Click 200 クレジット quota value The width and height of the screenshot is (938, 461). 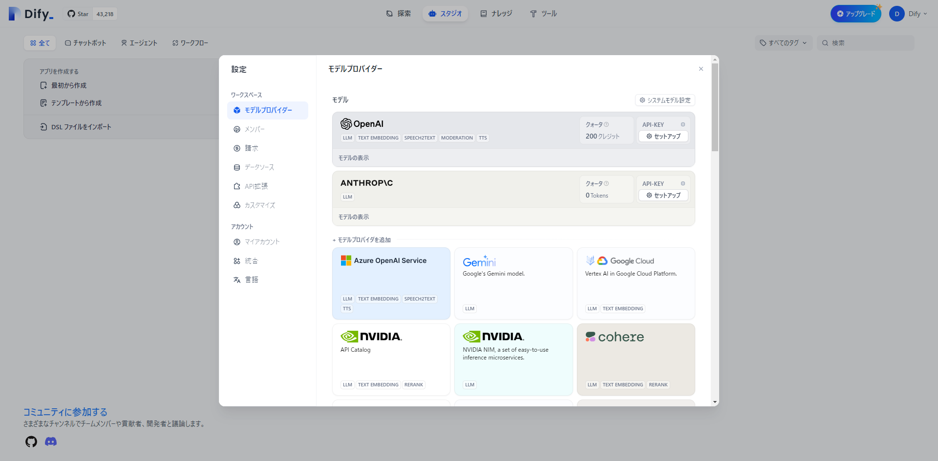pos(602,137)
